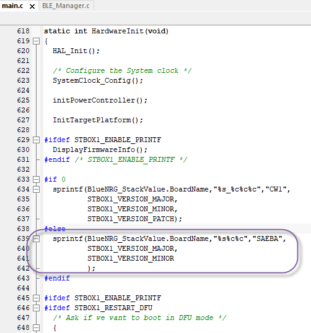Click '#ifdef STBOX1_ENABLE_PRINTF' on line 645
Viewport: 311px width, 333px height.
click(x=103, y=298)
